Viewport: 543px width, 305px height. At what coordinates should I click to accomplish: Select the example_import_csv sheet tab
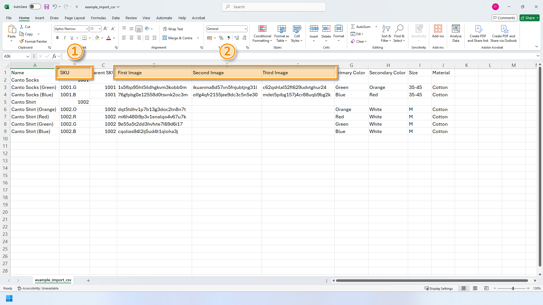click(x=53, y=280)
